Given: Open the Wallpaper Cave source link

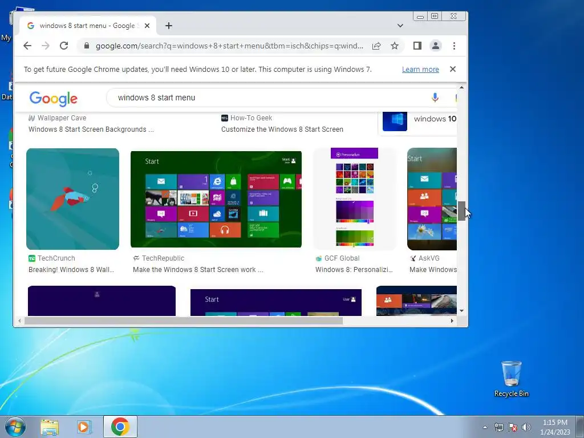Looking at the screenshot, I should click(x=58, y=117).
